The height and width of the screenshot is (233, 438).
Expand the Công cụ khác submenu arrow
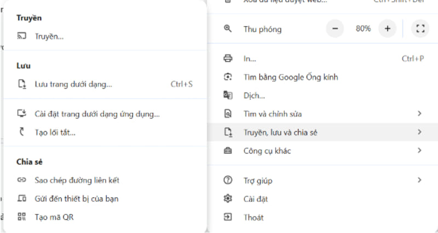tap(419, 150)
